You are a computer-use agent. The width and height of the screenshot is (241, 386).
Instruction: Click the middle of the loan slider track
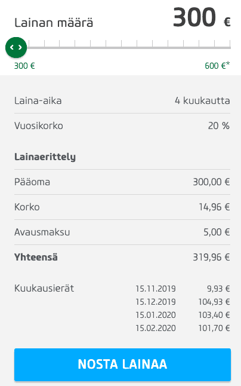point(129,48)
